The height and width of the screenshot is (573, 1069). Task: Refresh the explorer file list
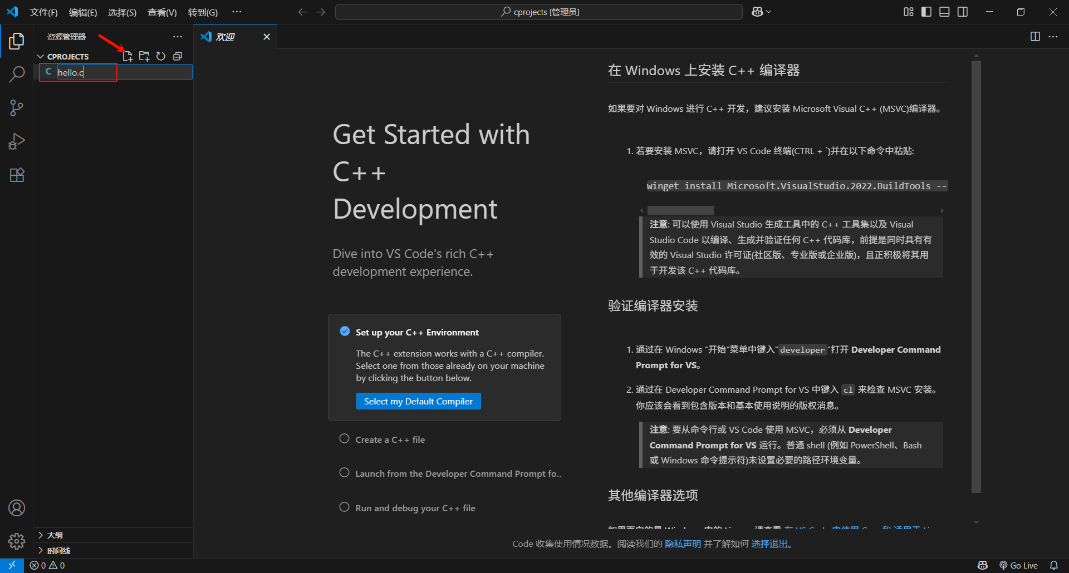pos(161,56)
